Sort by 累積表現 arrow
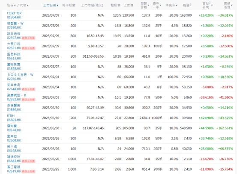The image size is (237, 174). point(232,6)
